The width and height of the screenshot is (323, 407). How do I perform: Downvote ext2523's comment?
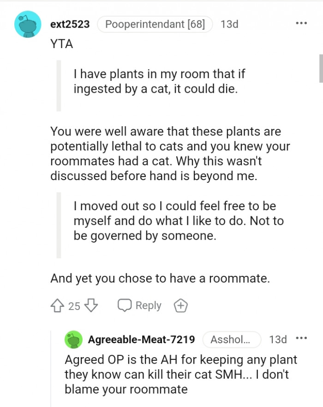tap(91, 305)
